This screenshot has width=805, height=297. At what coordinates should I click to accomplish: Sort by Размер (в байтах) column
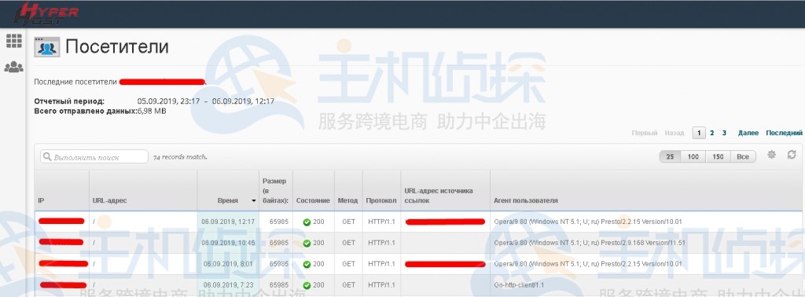coord(276,191)
